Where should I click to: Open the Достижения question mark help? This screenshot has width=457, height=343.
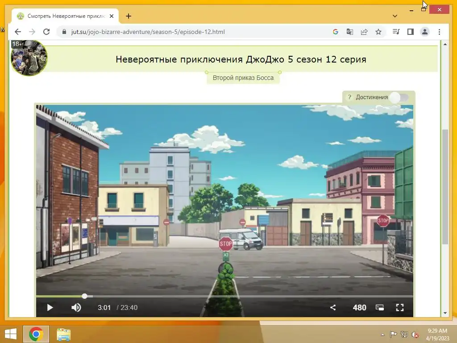349,97
